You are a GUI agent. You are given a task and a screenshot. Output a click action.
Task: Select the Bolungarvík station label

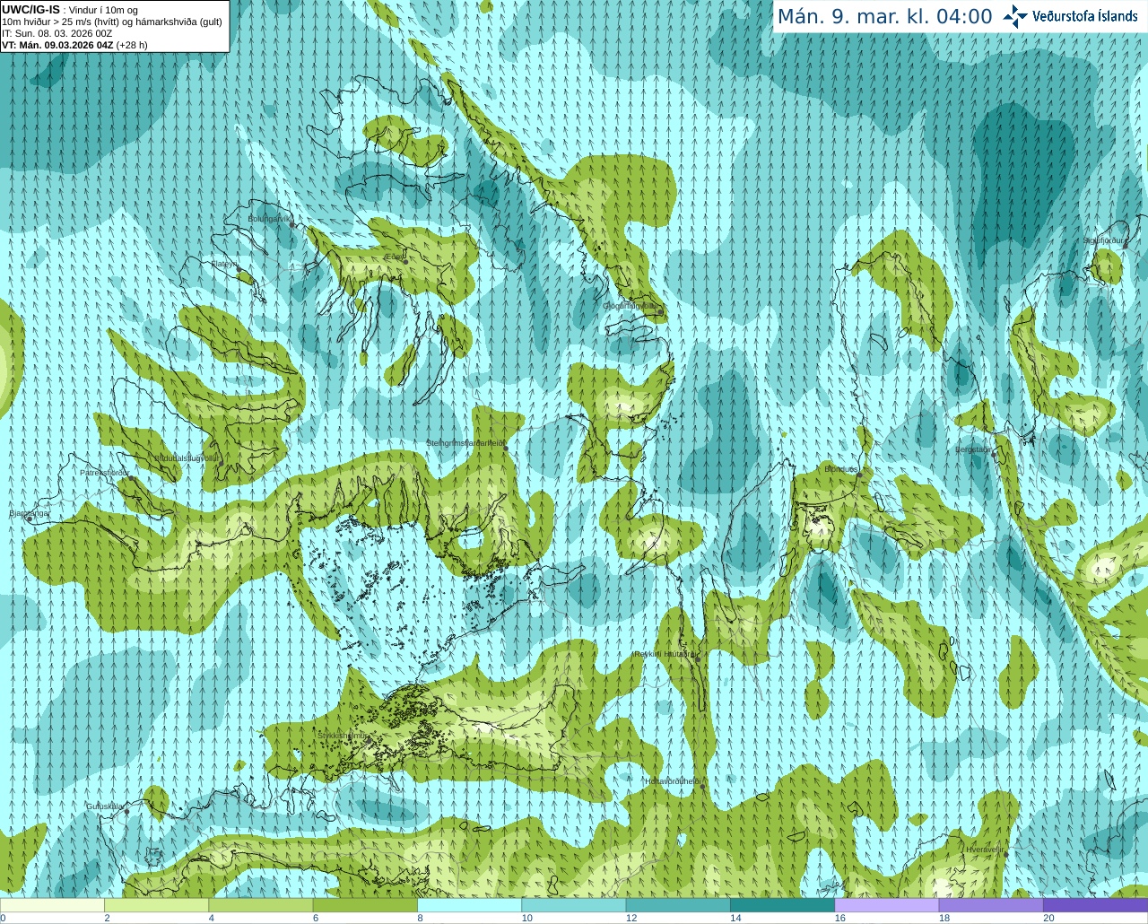270,219
